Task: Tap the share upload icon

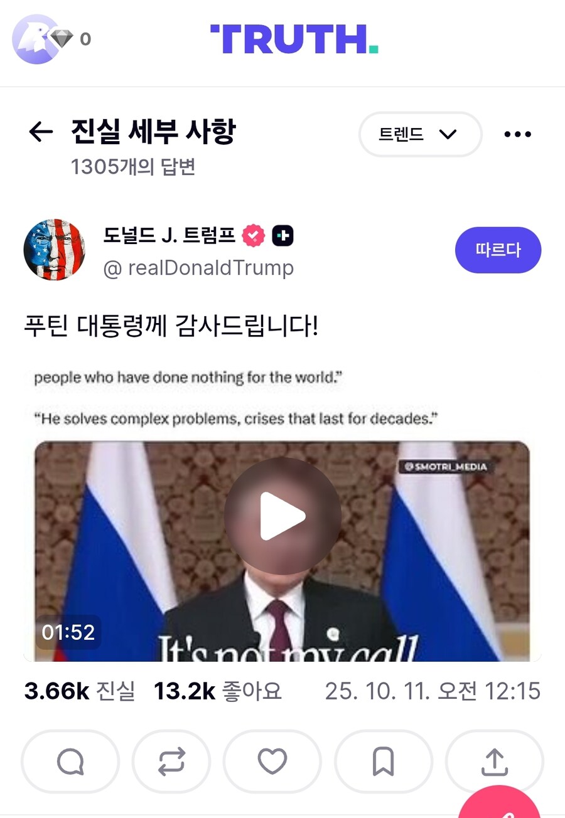Action: click(494, 762)
